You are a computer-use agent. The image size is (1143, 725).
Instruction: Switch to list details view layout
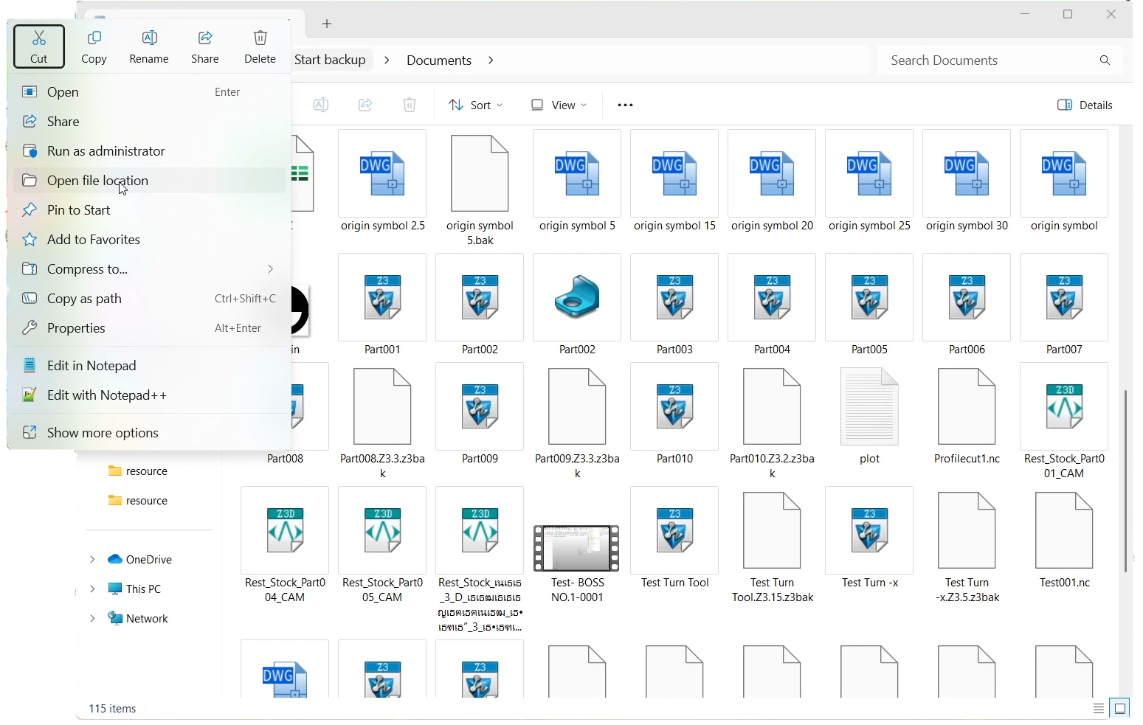[x=1099, y=709]
